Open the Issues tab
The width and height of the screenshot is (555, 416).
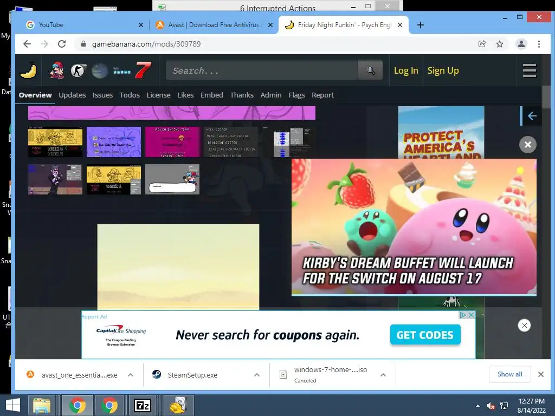(102, 95)
